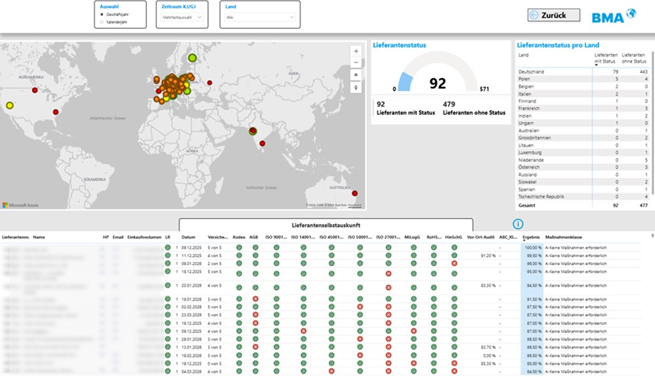Click the Gesamt total row
The height and width of the screenshot is (377, 655).
click(583, 205)
